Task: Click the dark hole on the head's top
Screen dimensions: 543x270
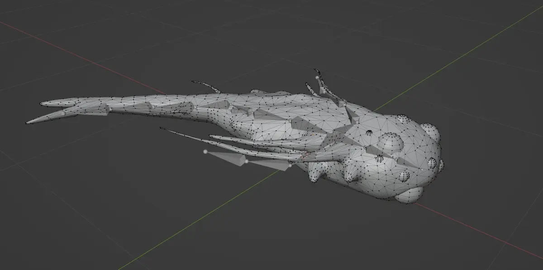Action: point(369,132)
